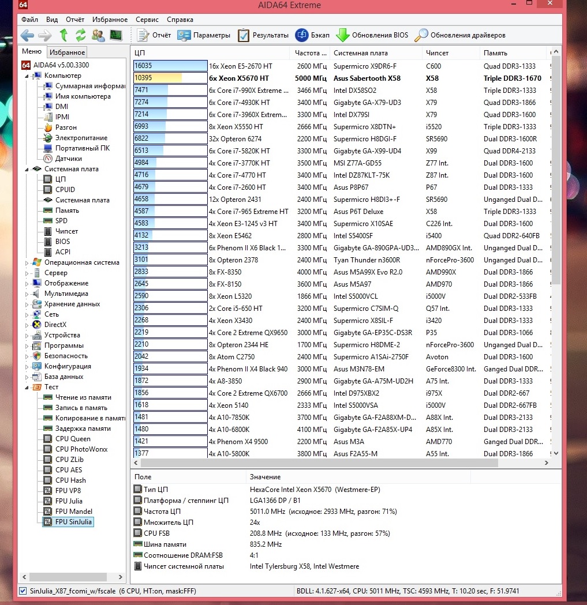Viewport: 587px width, 605px height.
Task: Click the Отчёт toolbar button
Action: [x=155, y=35]
